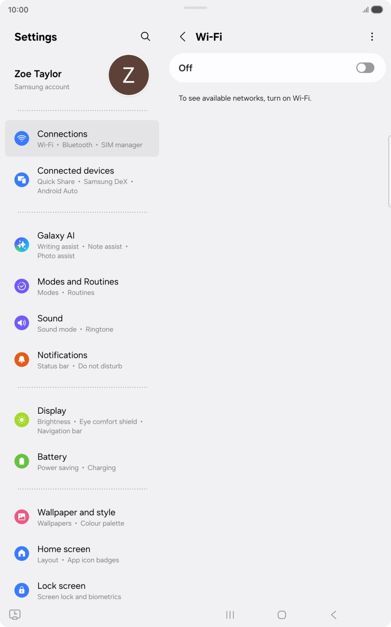
Task: Open the three-dot more options menu
Action: click(372, 37)
